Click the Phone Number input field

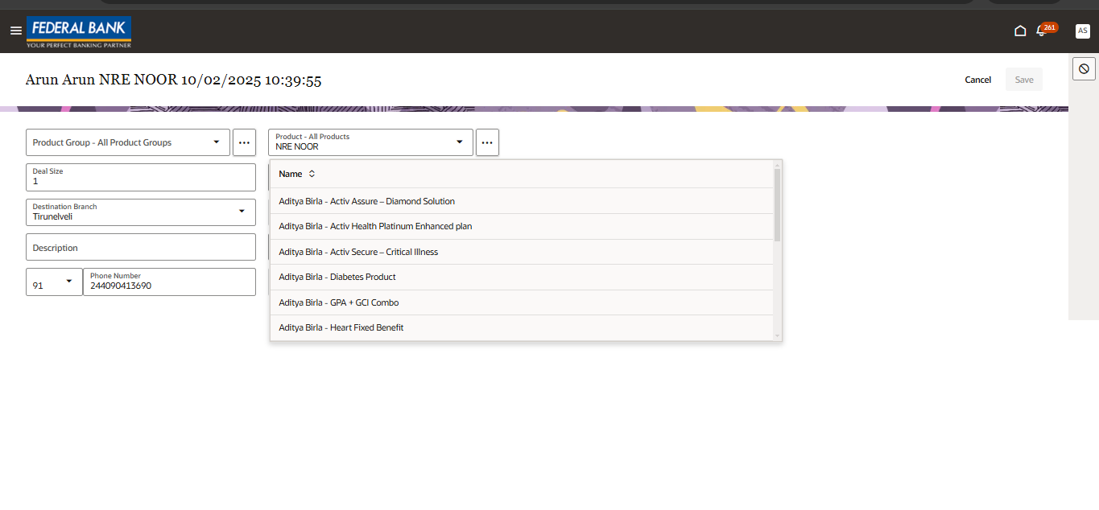click(170, 282)
